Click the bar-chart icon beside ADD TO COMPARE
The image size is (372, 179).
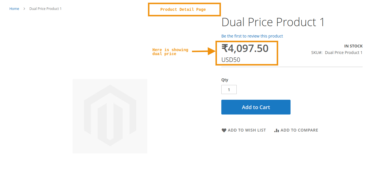point(276,130)
